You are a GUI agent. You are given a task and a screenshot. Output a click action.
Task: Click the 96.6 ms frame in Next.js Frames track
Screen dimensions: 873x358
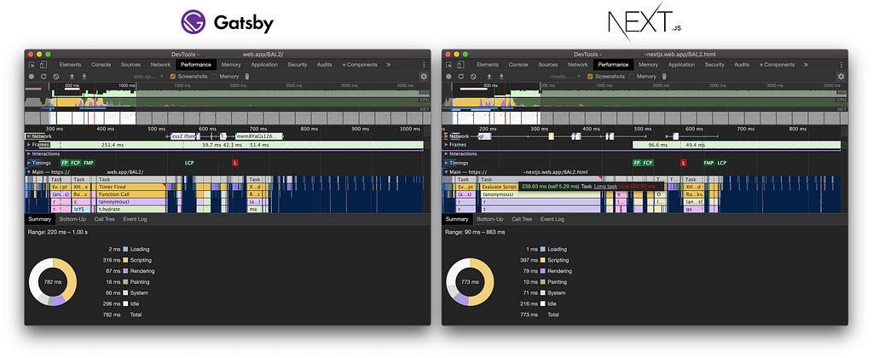tap(657, 145)
